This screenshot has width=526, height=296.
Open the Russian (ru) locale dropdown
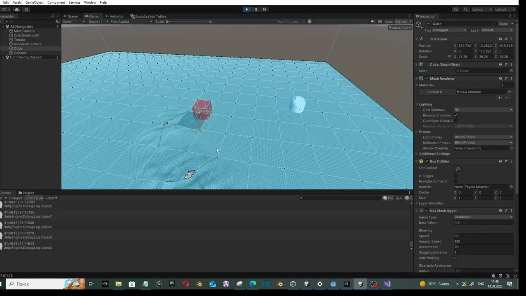400,28
